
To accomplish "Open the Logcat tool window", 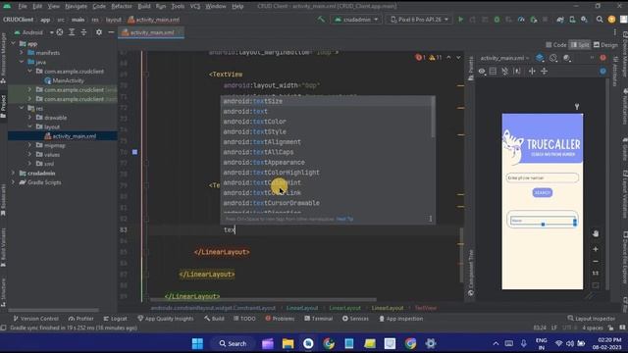I will 116,319.
